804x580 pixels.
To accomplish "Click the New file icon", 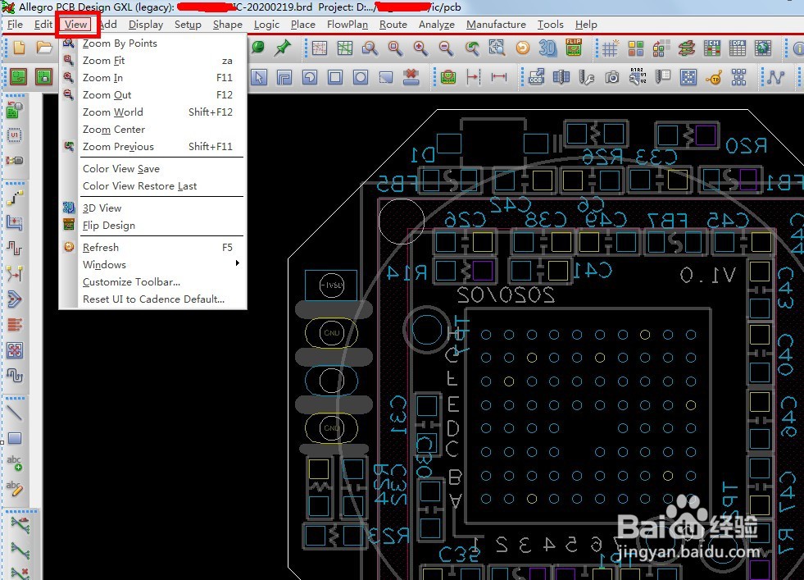I will point(19,48).
